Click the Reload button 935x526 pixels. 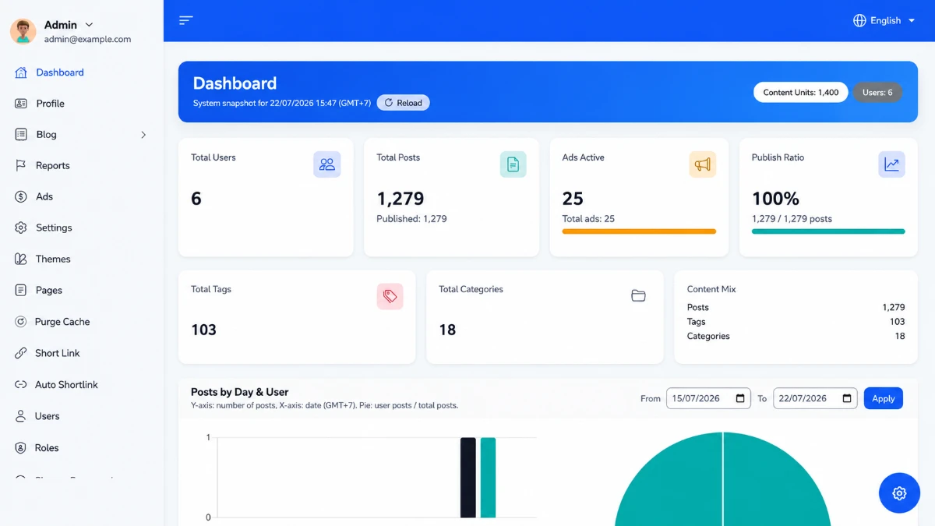coord(403,103)
